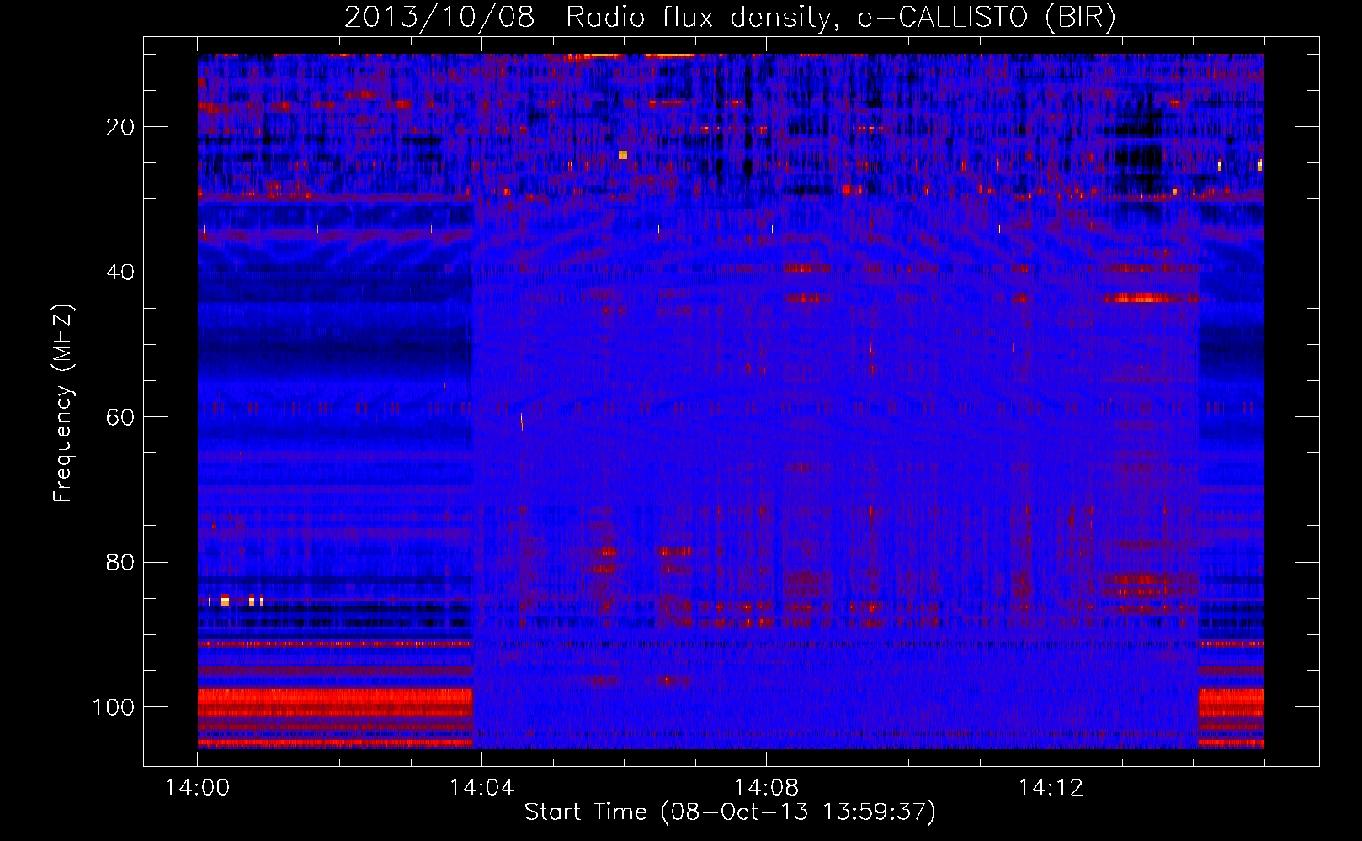Click the 14:00 time tick label
The image size is (1362, 841).
pyautogui.click(x=198, y=788)
